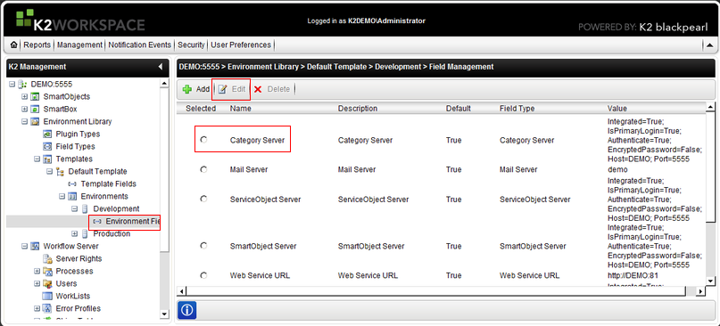720x326 pixels.
Task: Click the Edit button label
Action: (x=238, y=89)
